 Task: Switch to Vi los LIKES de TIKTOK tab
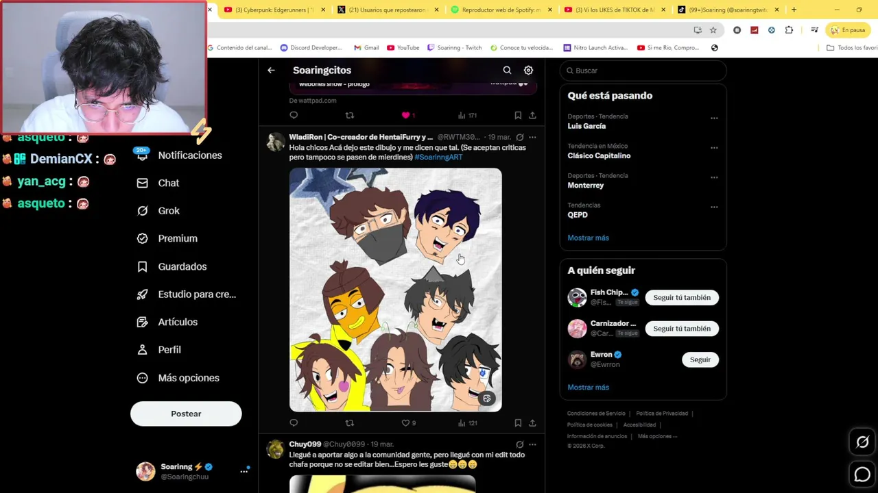click(615, 10)
